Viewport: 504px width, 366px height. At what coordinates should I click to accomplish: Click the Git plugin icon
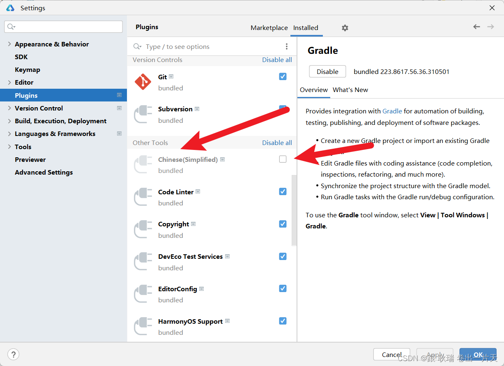(143, 82)
